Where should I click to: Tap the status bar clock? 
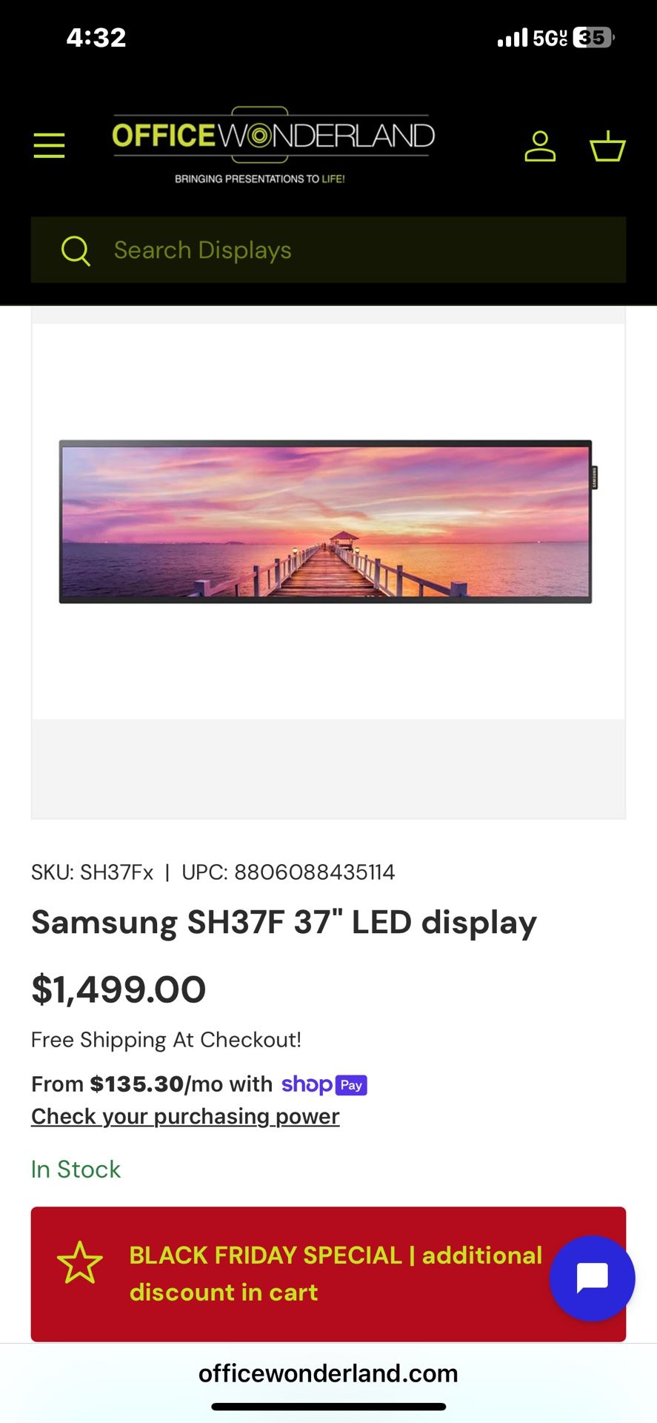[96, 38]
